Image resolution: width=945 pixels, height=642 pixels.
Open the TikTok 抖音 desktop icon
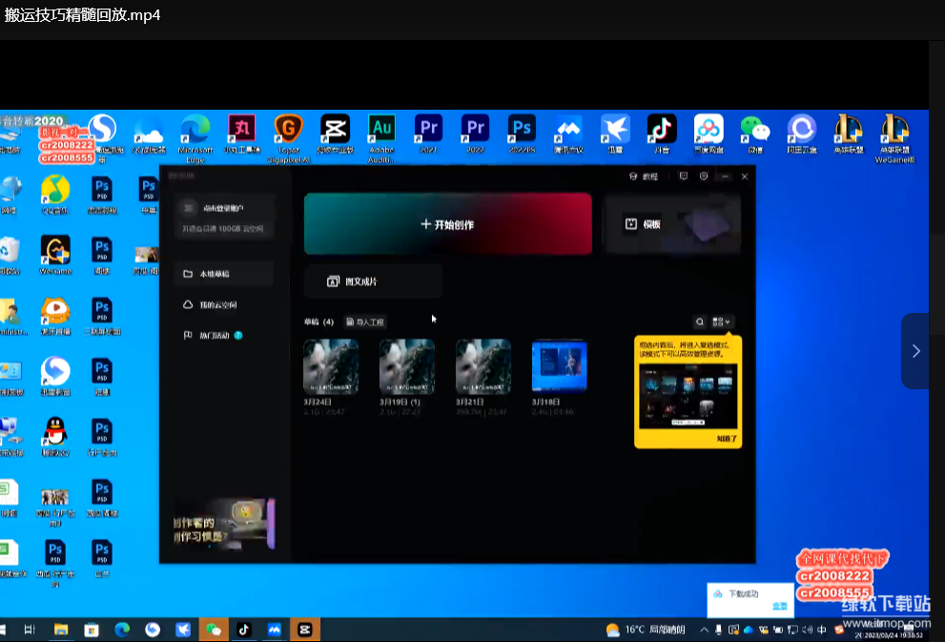coord(661,128)
